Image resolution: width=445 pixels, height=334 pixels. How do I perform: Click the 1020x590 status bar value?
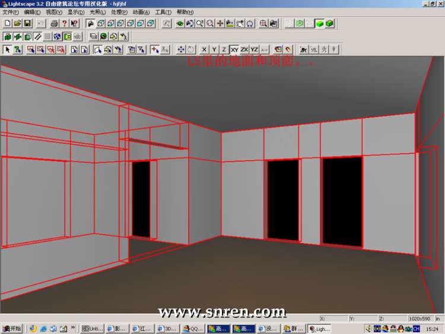(419, 319)
